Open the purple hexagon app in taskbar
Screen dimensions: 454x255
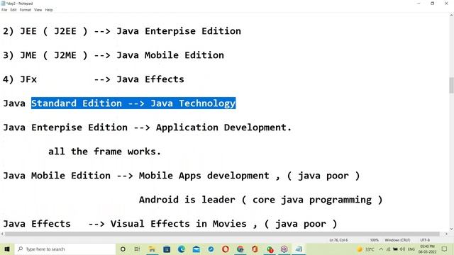click(x=284, y=249)
